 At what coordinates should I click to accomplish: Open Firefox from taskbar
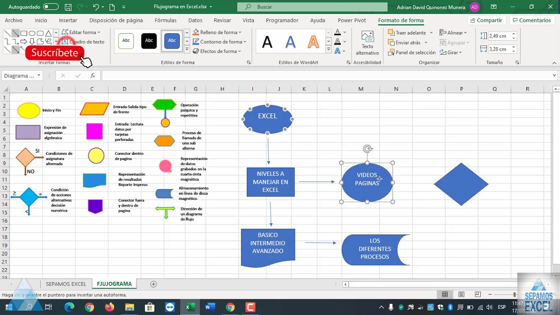(109, 307)
